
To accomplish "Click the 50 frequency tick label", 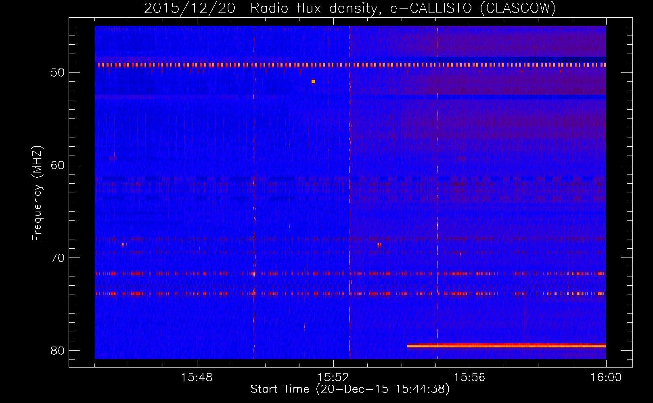I will point(58,73).
